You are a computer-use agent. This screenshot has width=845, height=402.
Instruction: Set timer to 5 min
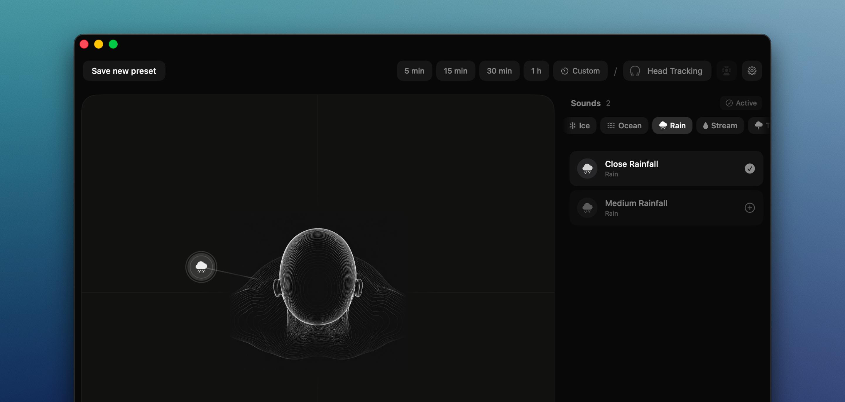pyautogui.click(x=414, y=71)
